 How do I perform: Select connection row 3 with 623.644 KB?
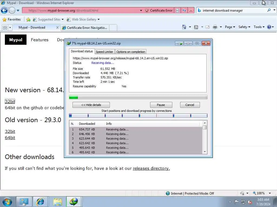tap(136, 139)
